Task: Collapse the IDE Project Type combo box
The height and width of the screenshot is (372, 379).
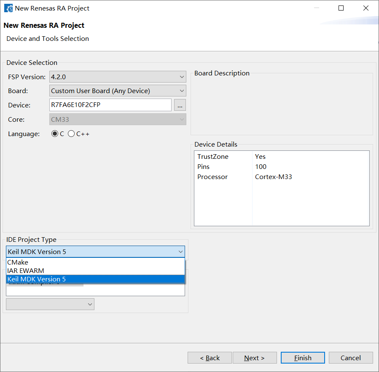Action: [95, 252]
